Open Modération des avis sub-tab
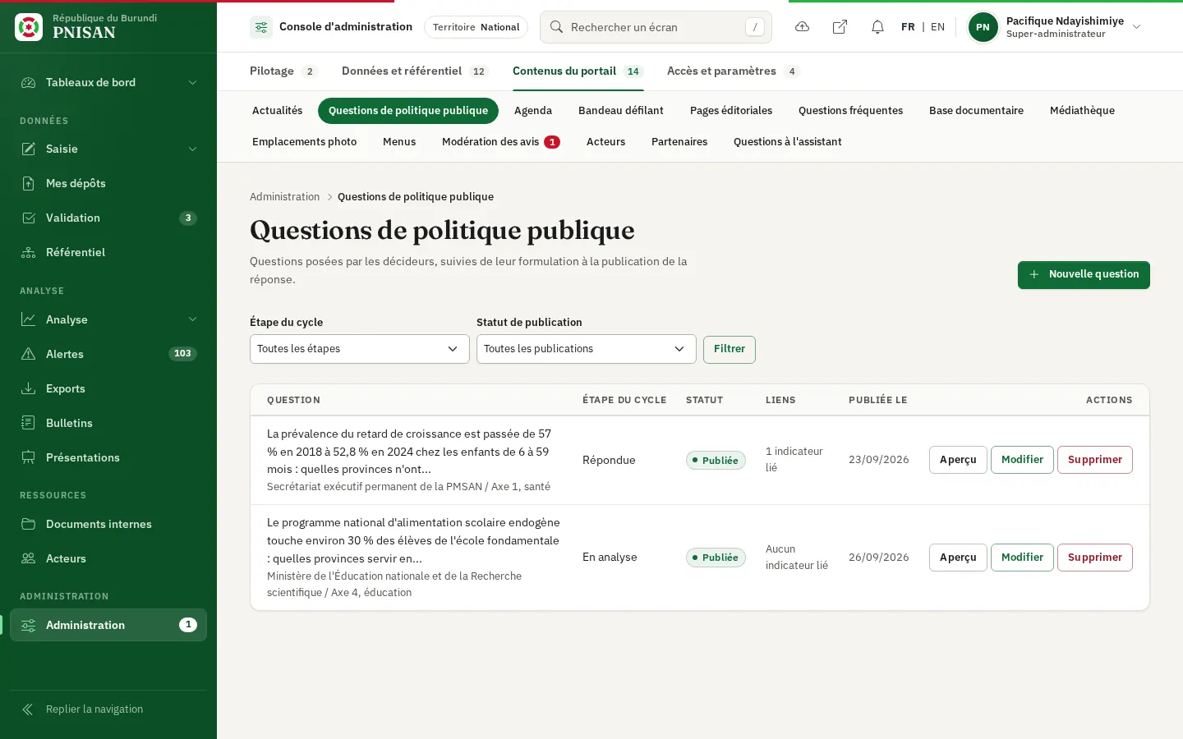This screenshot has height=739, width=1183. [x=501, y=142]
